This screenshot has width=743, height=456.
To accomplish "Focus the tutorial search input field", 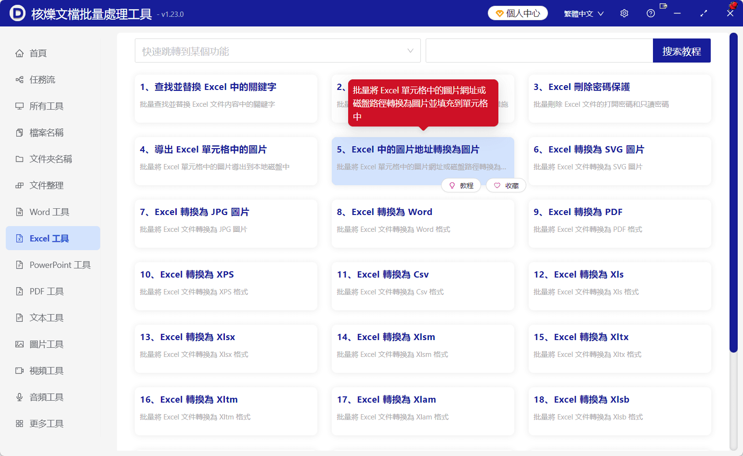I will [539, 51].
